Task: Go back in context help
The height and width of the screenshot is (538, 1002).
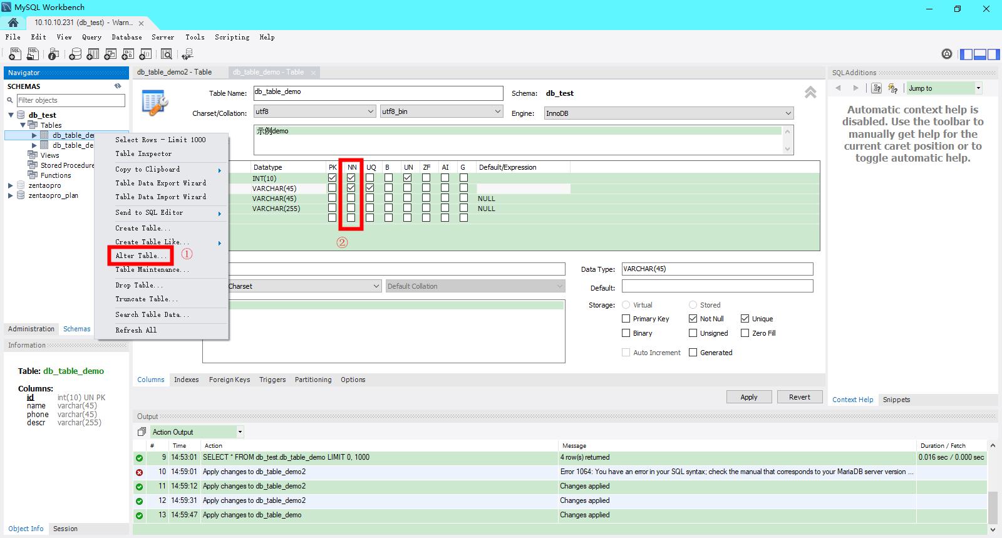Action: coord(838,88)
